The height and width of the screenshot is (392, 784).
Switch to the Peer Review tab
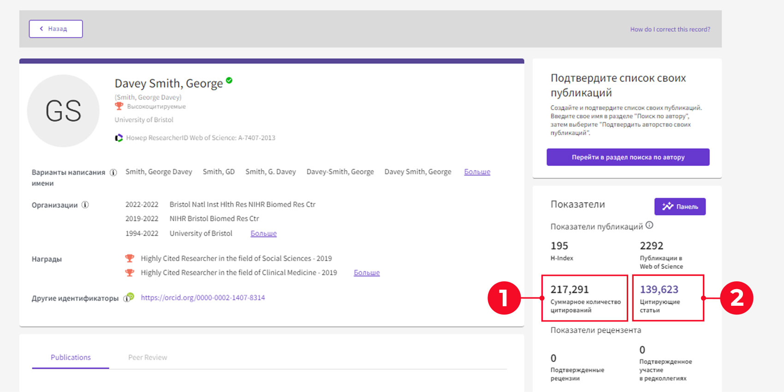148,357
